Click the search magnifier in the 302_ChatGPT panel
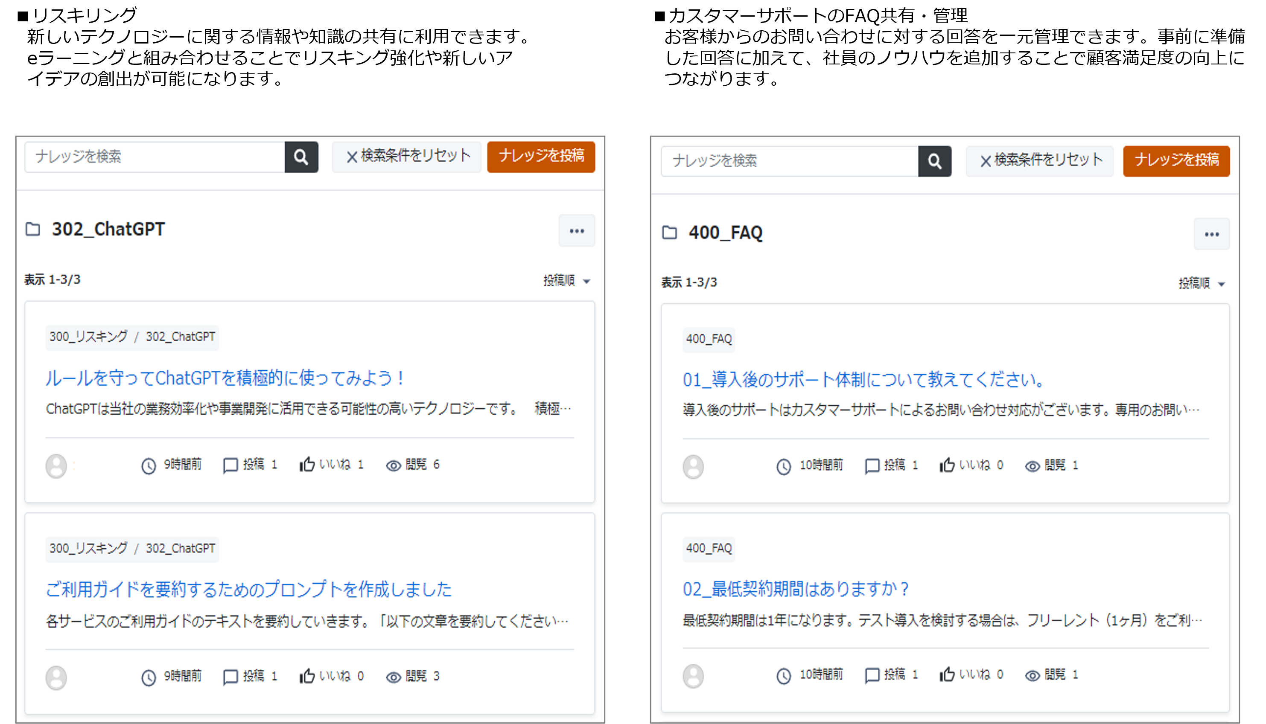 click(x=301, y=157)
